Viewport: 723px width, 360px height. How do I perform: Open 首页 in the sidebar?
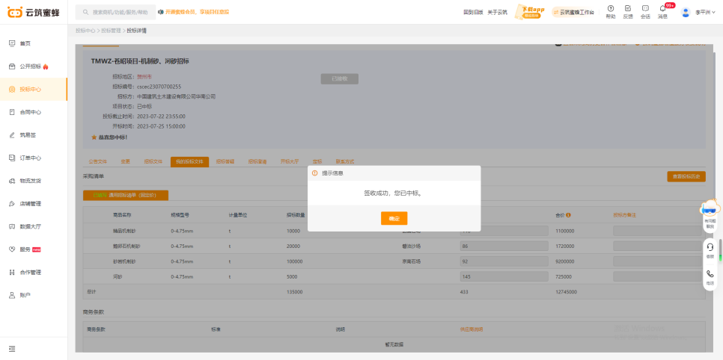tap(25, 43)
